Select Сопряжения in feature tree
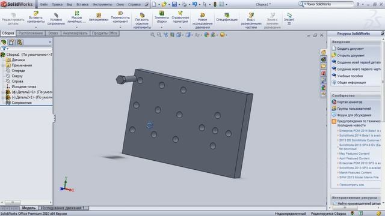The width and height of the screenshot is (385, 216). 22,103
